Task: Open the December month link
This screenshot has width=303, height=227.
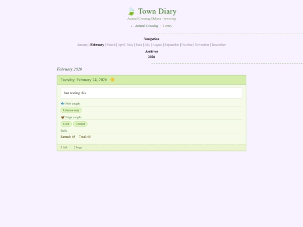Action: pos(219,45)
